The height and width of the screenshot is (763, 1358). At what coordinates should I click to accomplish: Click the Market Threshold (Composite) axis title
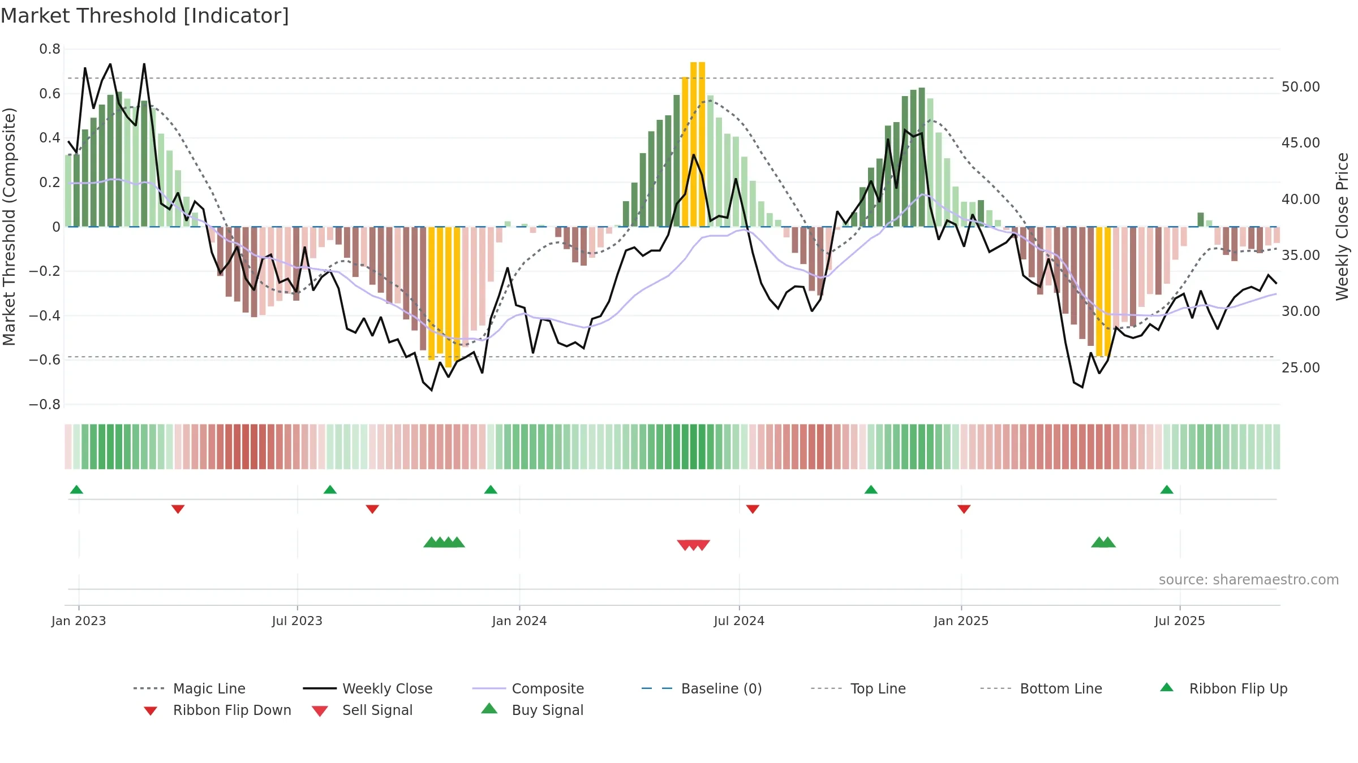click(9, 227)
